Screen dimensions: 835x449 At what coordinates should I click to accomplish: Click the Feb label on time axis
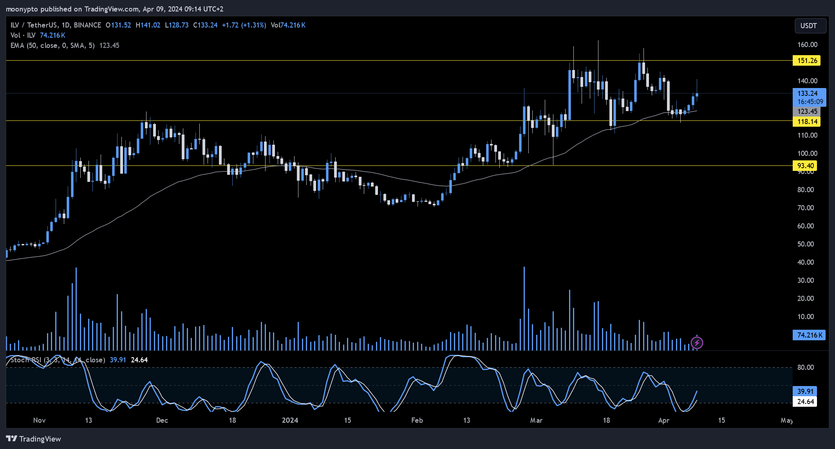point(417,420)
